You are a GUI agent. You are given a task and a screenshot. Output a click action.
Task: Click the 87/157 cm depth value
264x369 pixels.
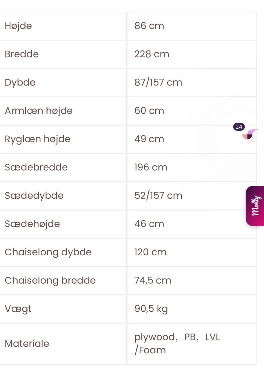pyautogui.click(x=158, y=83)
